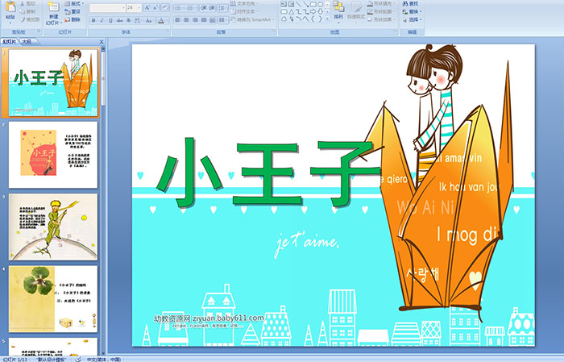The width and height of the screenshot is (564, 362).
Task: Open the columns dropdown
Action: pyautogui.click(x=222, y=20)
